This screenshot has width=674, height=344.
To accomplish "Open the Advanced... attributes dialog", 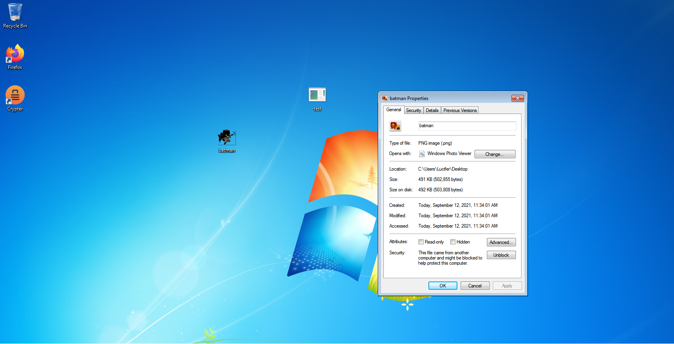I will (501, 242).
